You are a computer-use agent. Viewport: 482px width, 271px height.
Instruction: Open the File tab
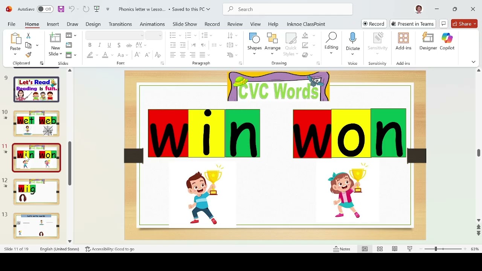(12, 24)
